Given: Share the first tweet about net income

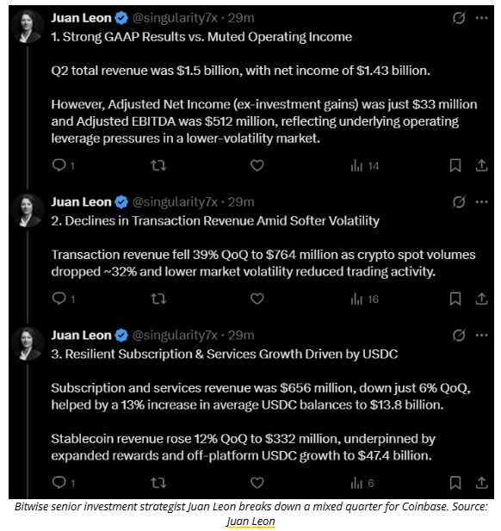Looking at the screenshot, I should click(481, 165).
